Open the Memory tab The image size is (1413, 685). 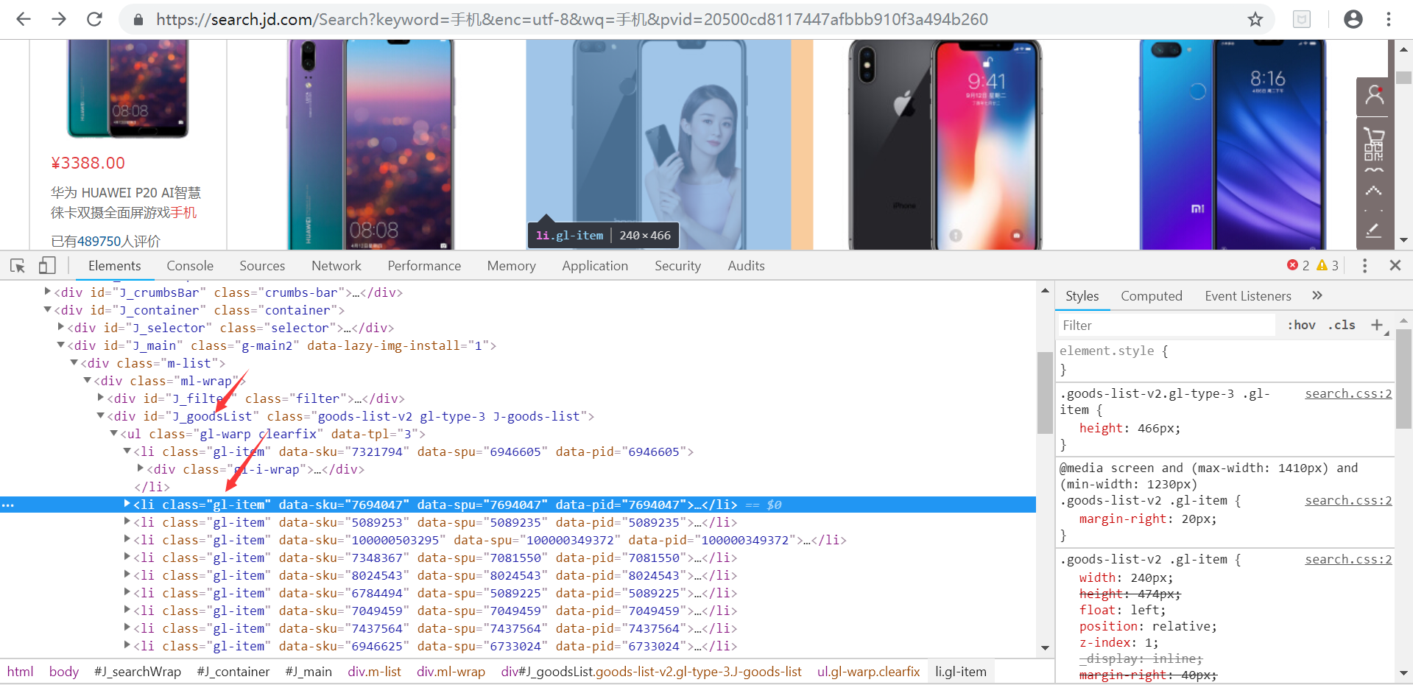pos(511,266)
